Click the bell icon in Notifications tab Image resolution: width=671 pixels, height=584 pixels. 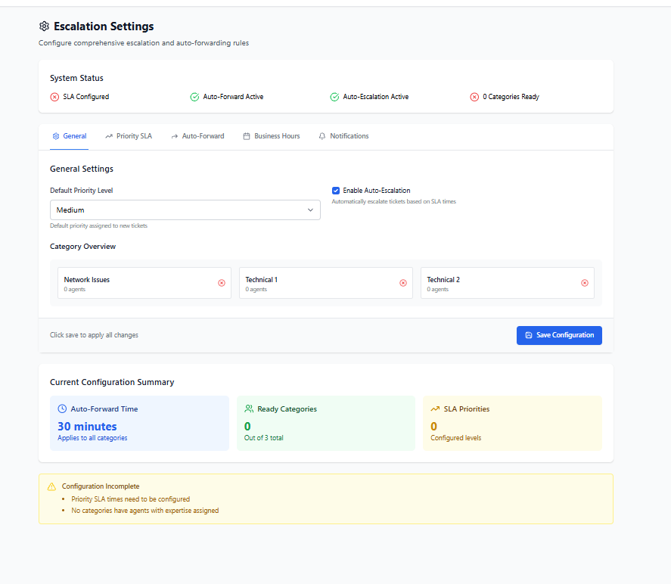[x=322, y=136]
